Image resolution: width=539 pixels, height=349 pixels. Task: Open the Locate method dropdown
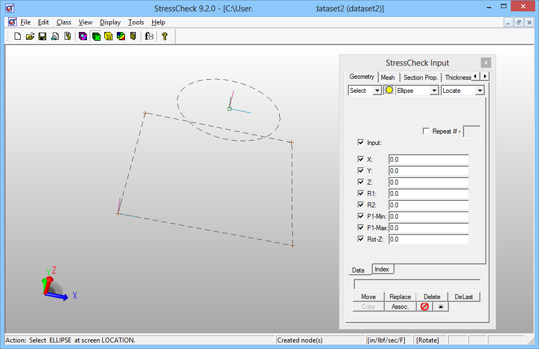[x=479, y=91]
